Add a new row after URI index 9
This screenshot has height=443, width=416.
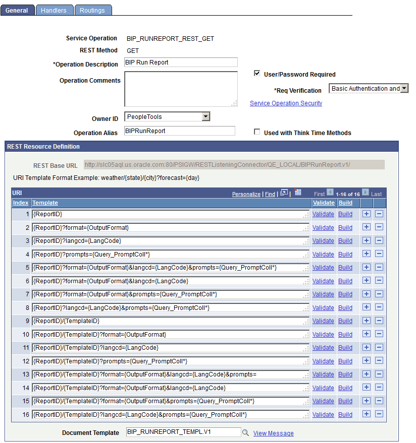367,321
